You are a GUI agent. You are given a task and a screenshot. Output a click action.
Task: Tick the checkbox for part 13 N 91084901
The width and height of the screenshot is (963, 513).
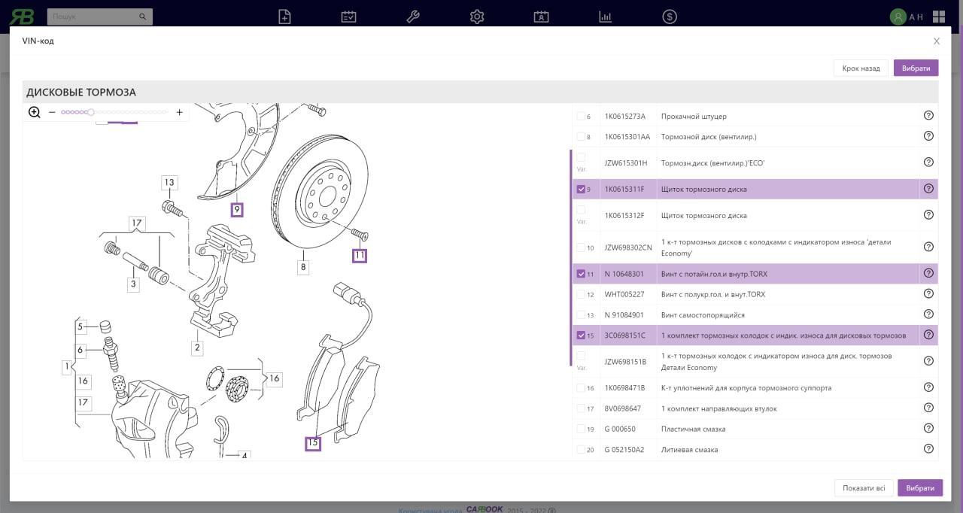click(x=581, y=315)
